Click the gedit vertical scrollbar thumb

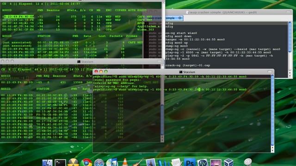[x=290, y=37]
